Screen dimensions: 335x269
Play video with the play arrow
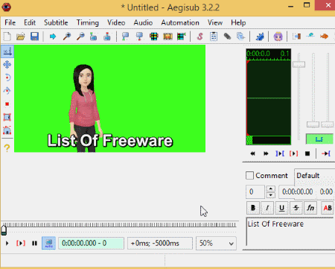[x=7, y=243]
